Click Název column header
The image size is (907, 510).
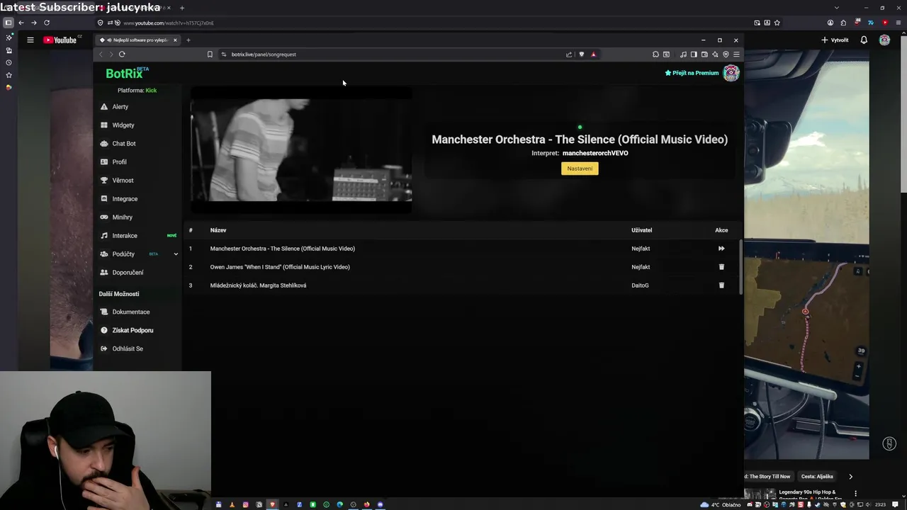tap(218, 230)
